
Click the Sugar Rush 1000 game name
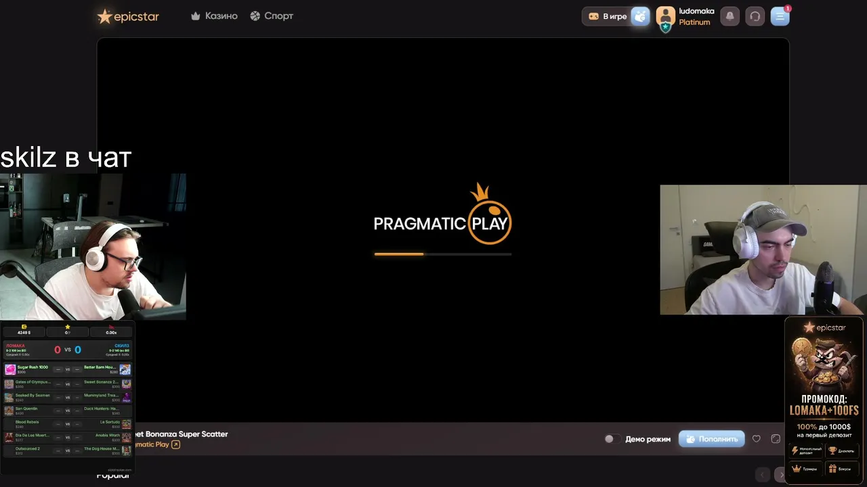click(33, 367)
